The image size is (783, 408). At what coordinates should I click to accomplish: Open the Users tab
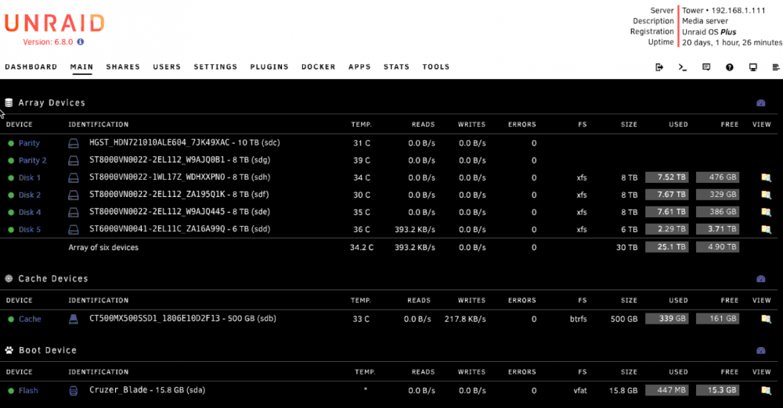pyautogui.click(x=167, y=67)
